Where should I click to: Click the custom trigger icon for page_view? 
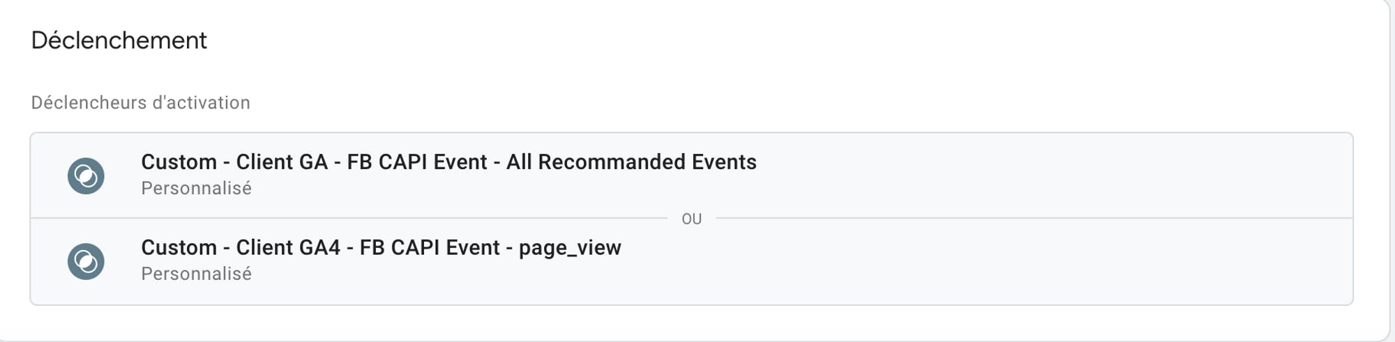[x=86, y=261]
